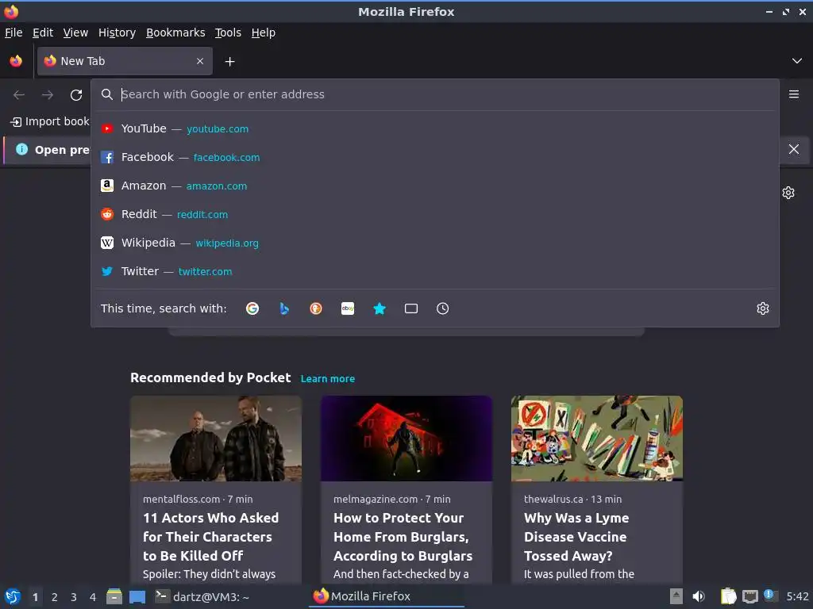Screen dimensions: 813x609
Task: Click Import bookmarks toolbar button
Action: [50, 121]
